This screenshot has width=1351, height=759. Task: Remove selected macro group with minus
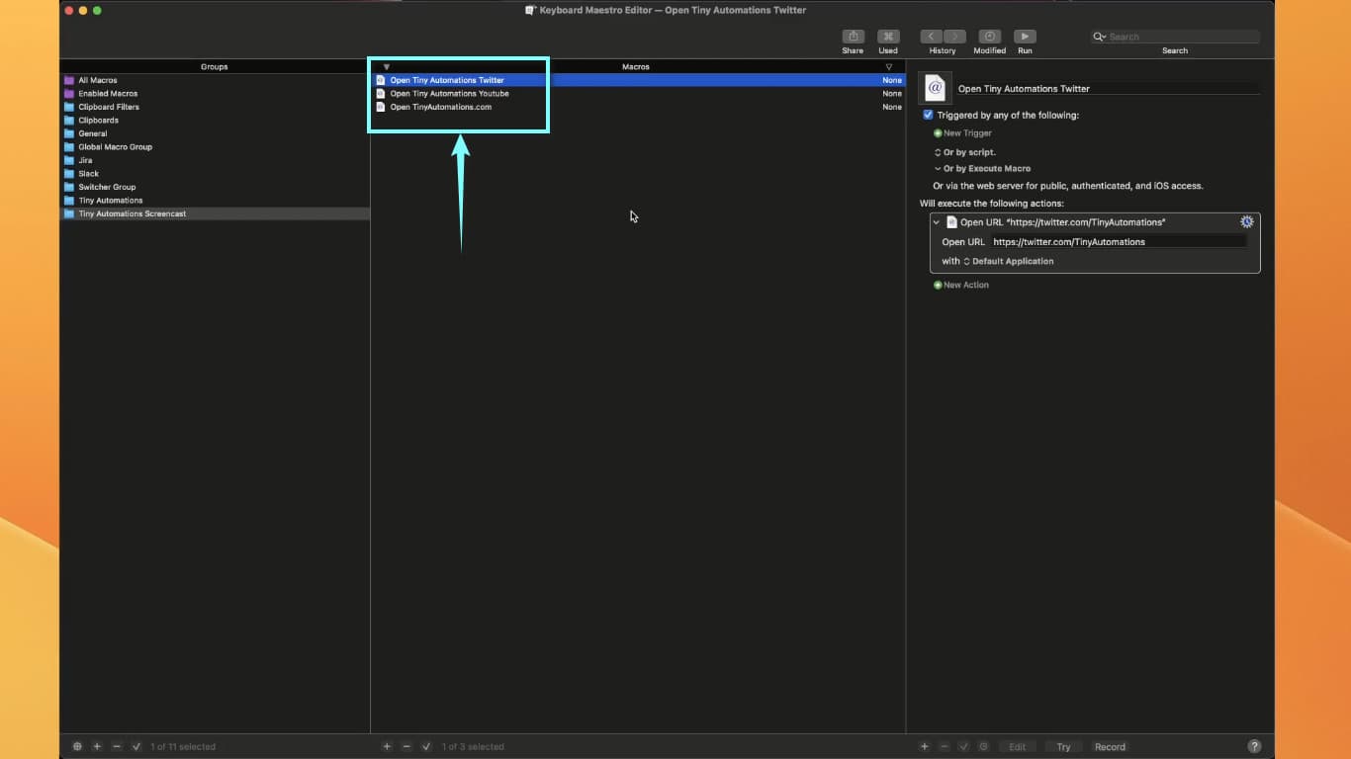117,747
